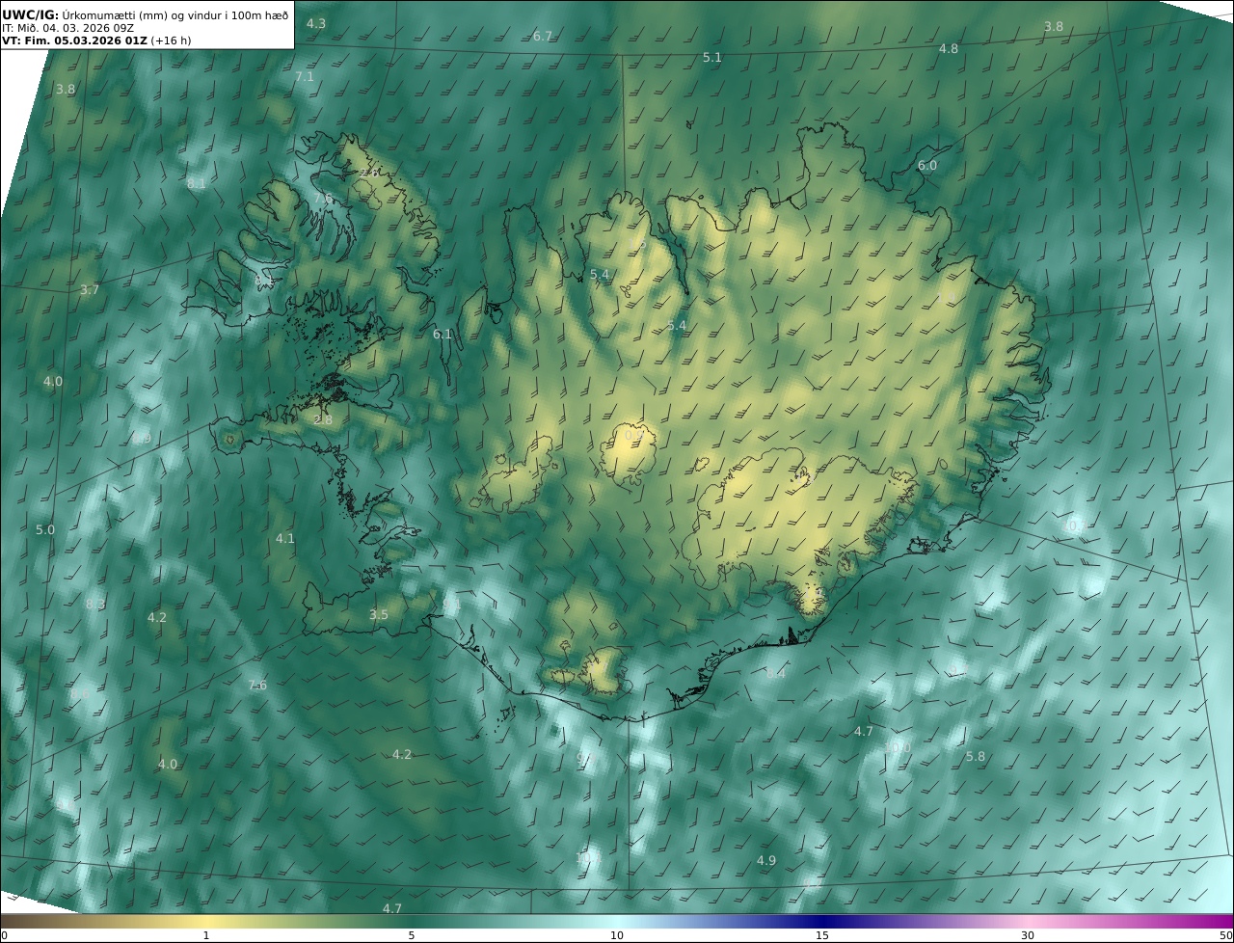Click the '30' tick on the color scale
The width and height of the screenshot is (1234, 943).
pos(1028,935)
